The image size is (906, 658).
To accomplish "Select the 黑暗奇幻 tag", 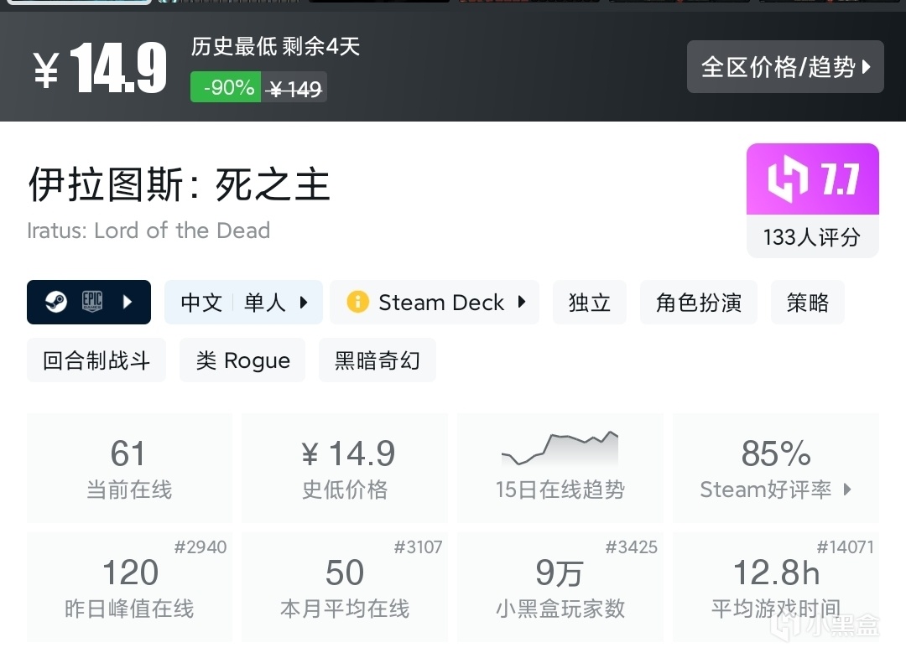I will coord(377,360).
